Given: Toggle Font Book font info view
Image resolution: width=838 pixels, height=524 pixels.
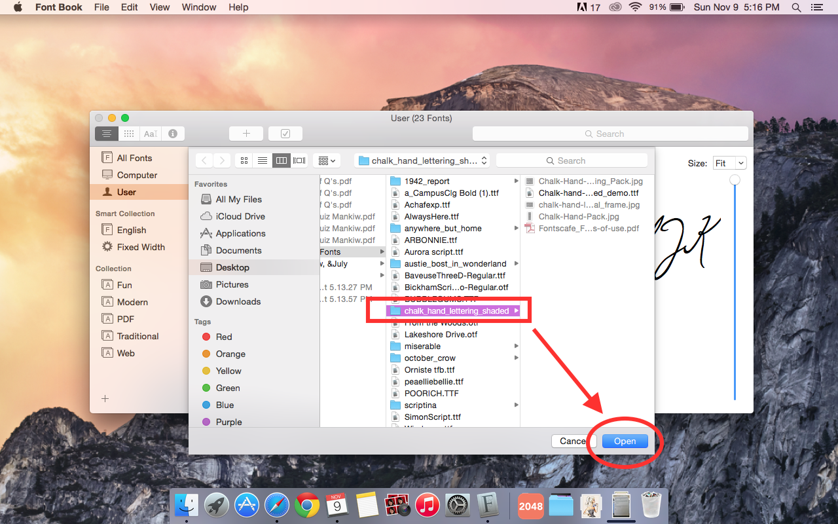Looking at the screenshot, I should (x=173, y=134).
